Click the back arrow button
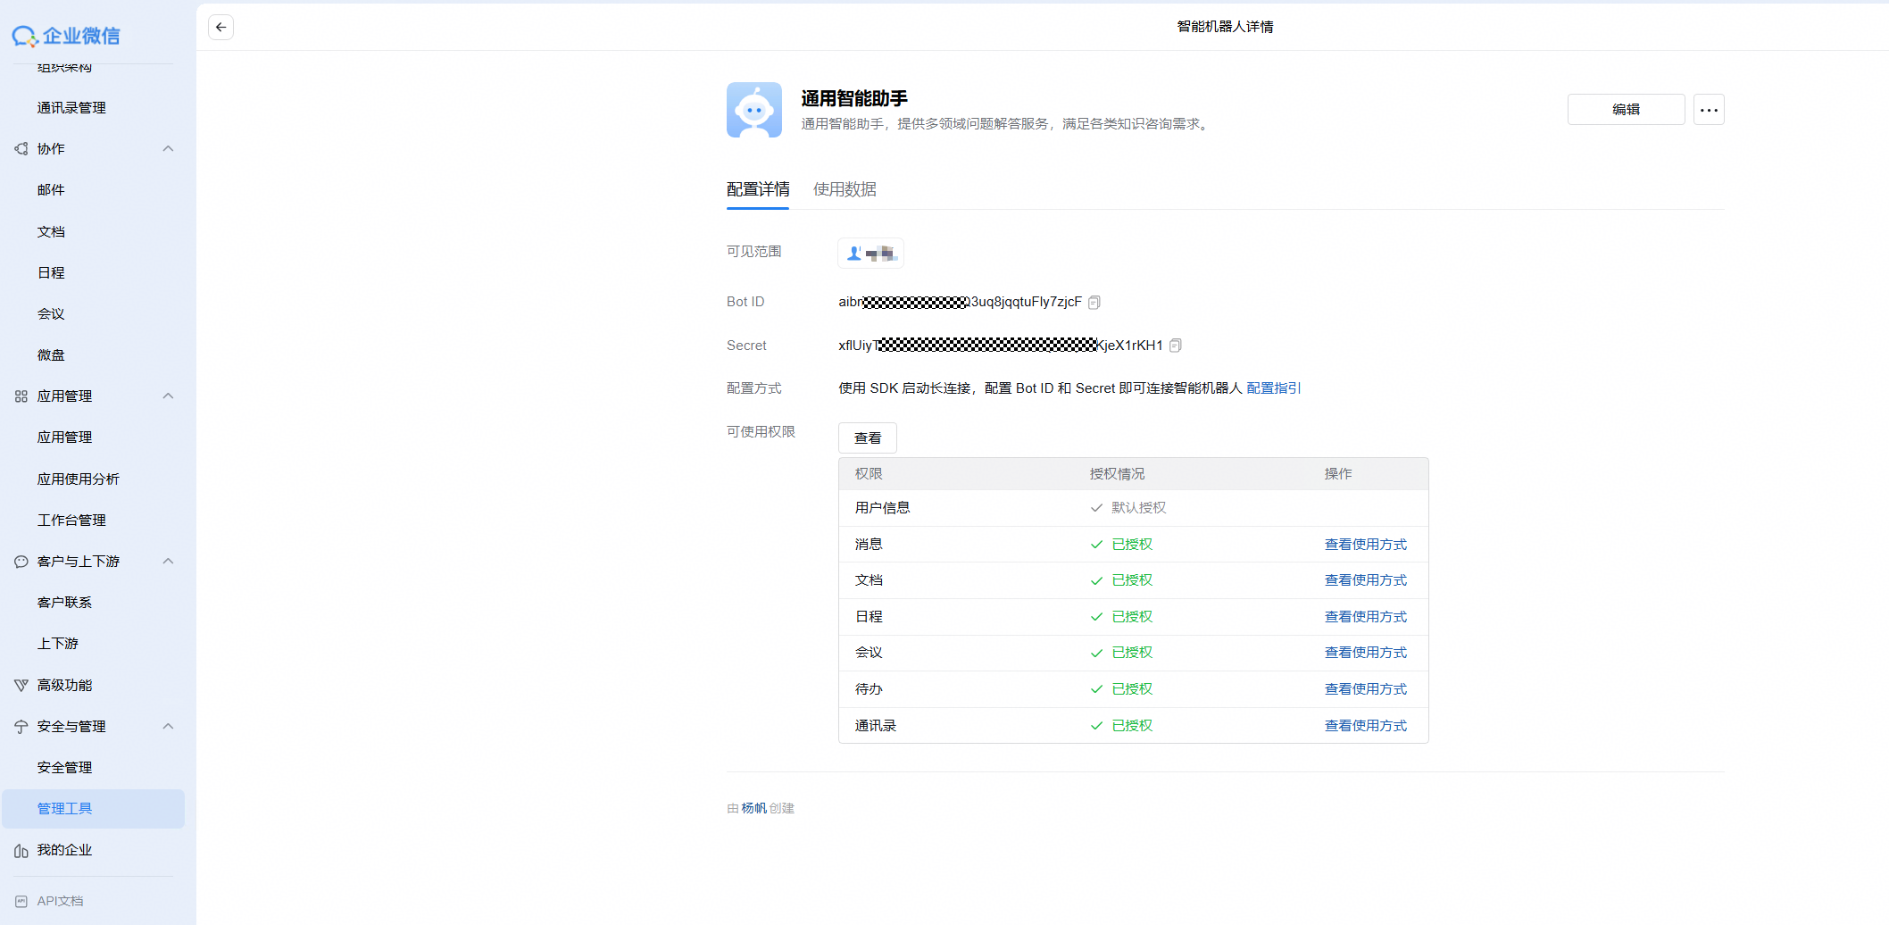The image size is (1889, 925). (221, 27)
